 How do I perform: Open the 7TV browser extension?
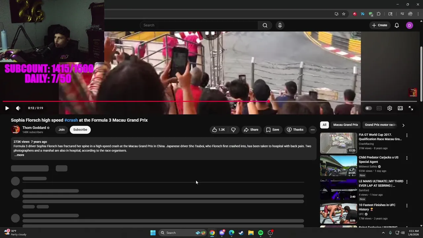click(363, 14)
